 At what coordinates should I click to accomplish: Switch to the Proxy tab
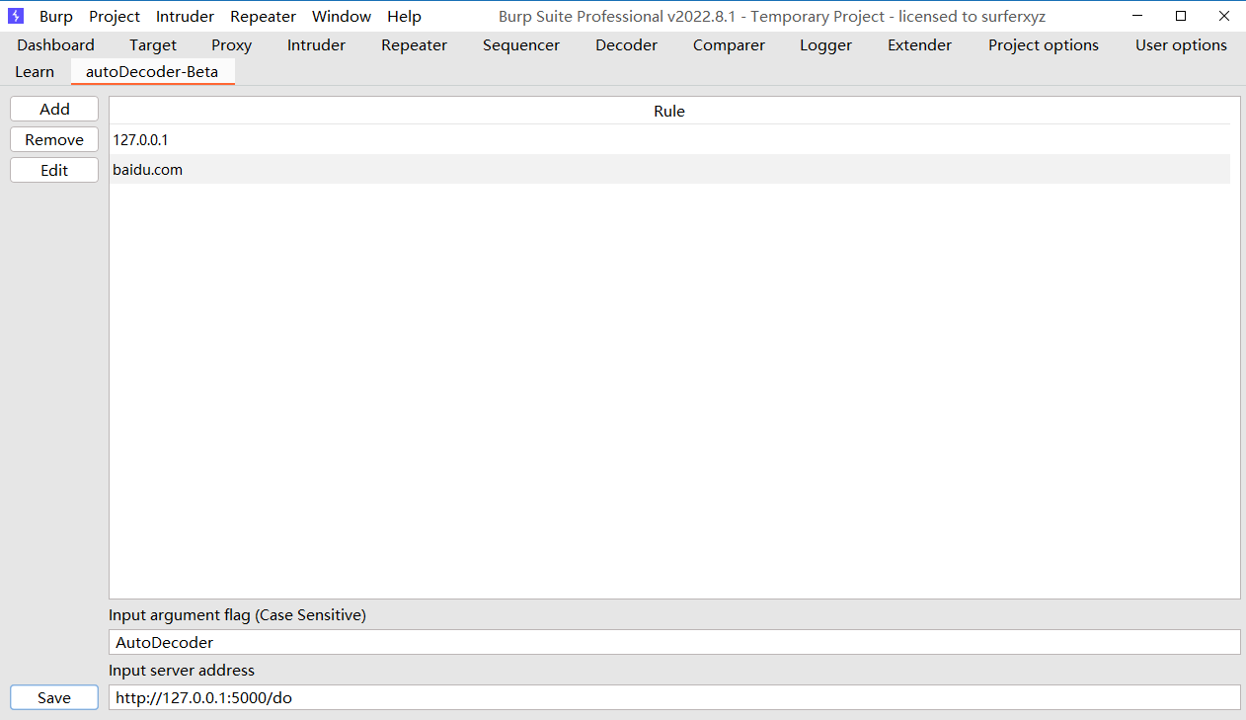pyautogui.click(x=231, y=44)
